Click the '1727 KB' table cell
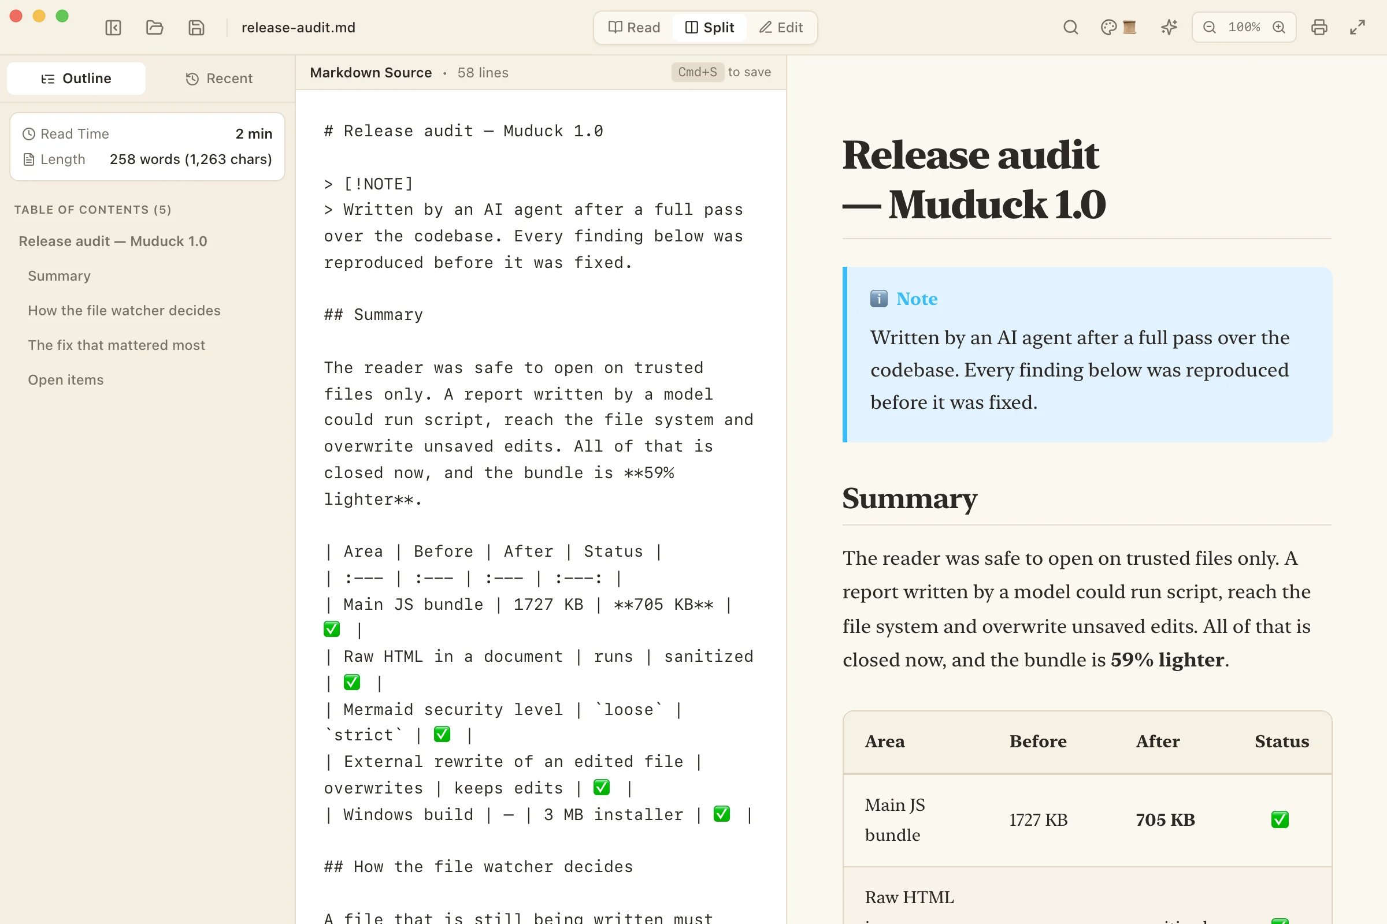 [x=1038, y=819]
